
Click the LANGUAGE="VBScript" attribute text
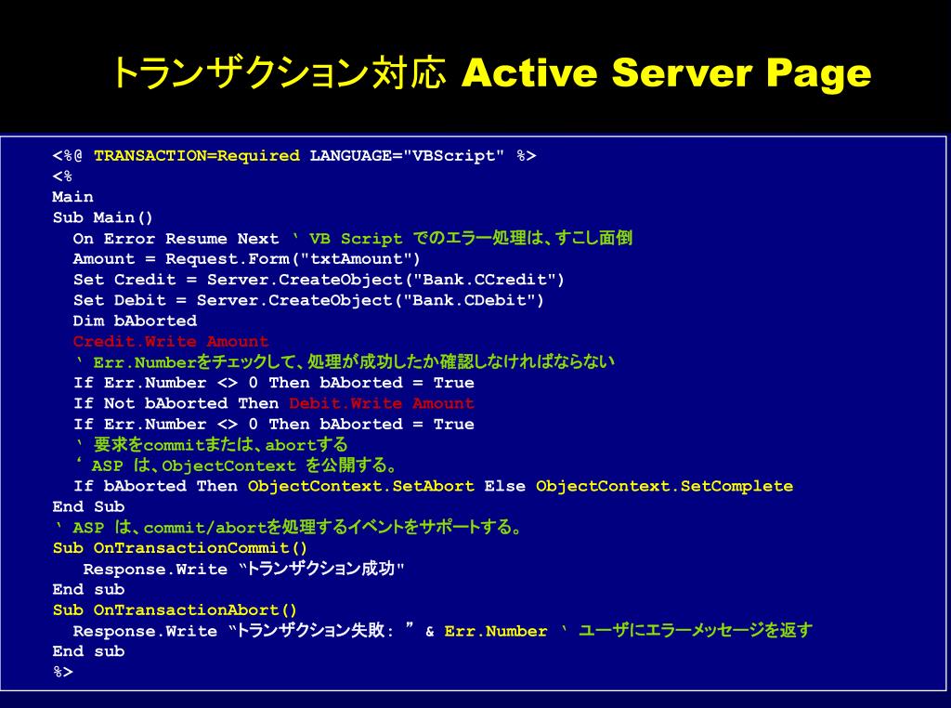click(x=407, y=156)
